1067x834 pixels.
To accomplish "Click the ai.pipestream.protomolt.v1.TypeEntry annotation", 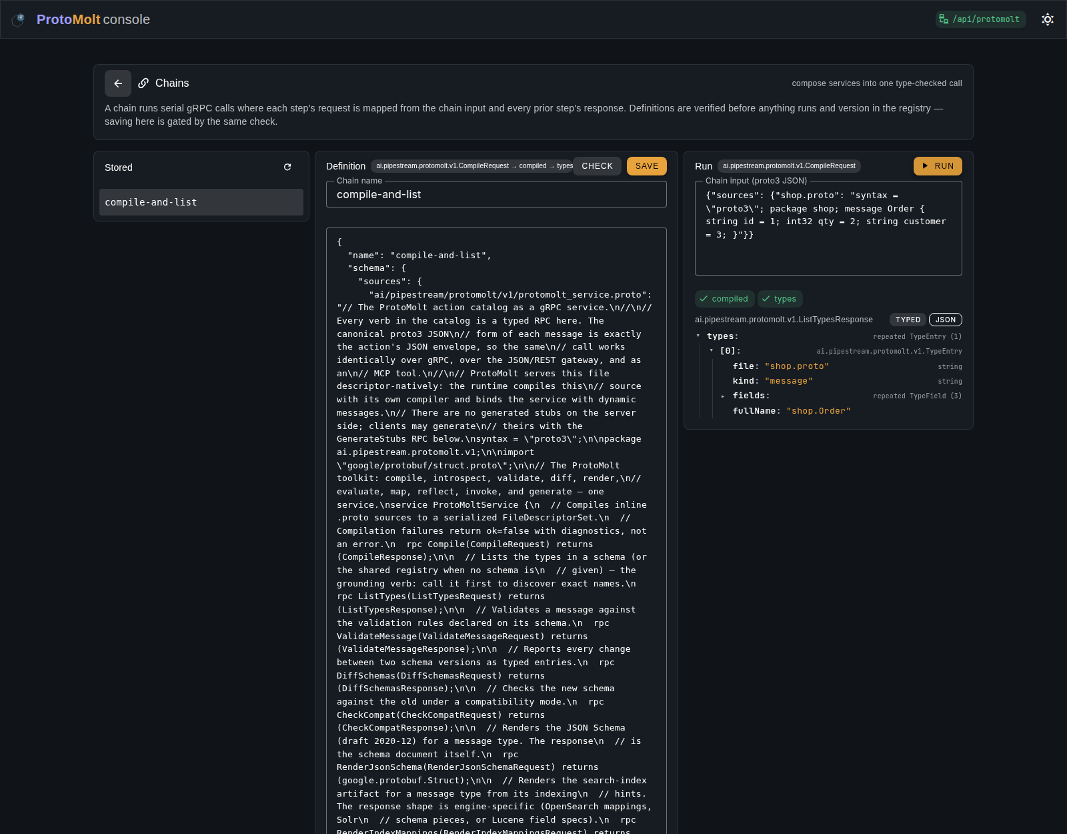I will pyautogui.click(x=890, y=352).
